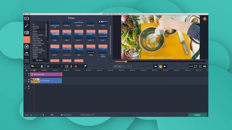
Task: Click the Rotate clip toolbar icon
Action: 53,66
